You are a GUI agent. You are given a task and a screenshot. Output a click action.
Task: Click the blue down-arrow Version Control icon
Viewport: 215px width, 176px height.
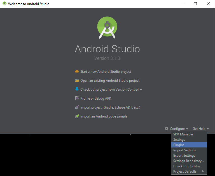click(77, 89)
